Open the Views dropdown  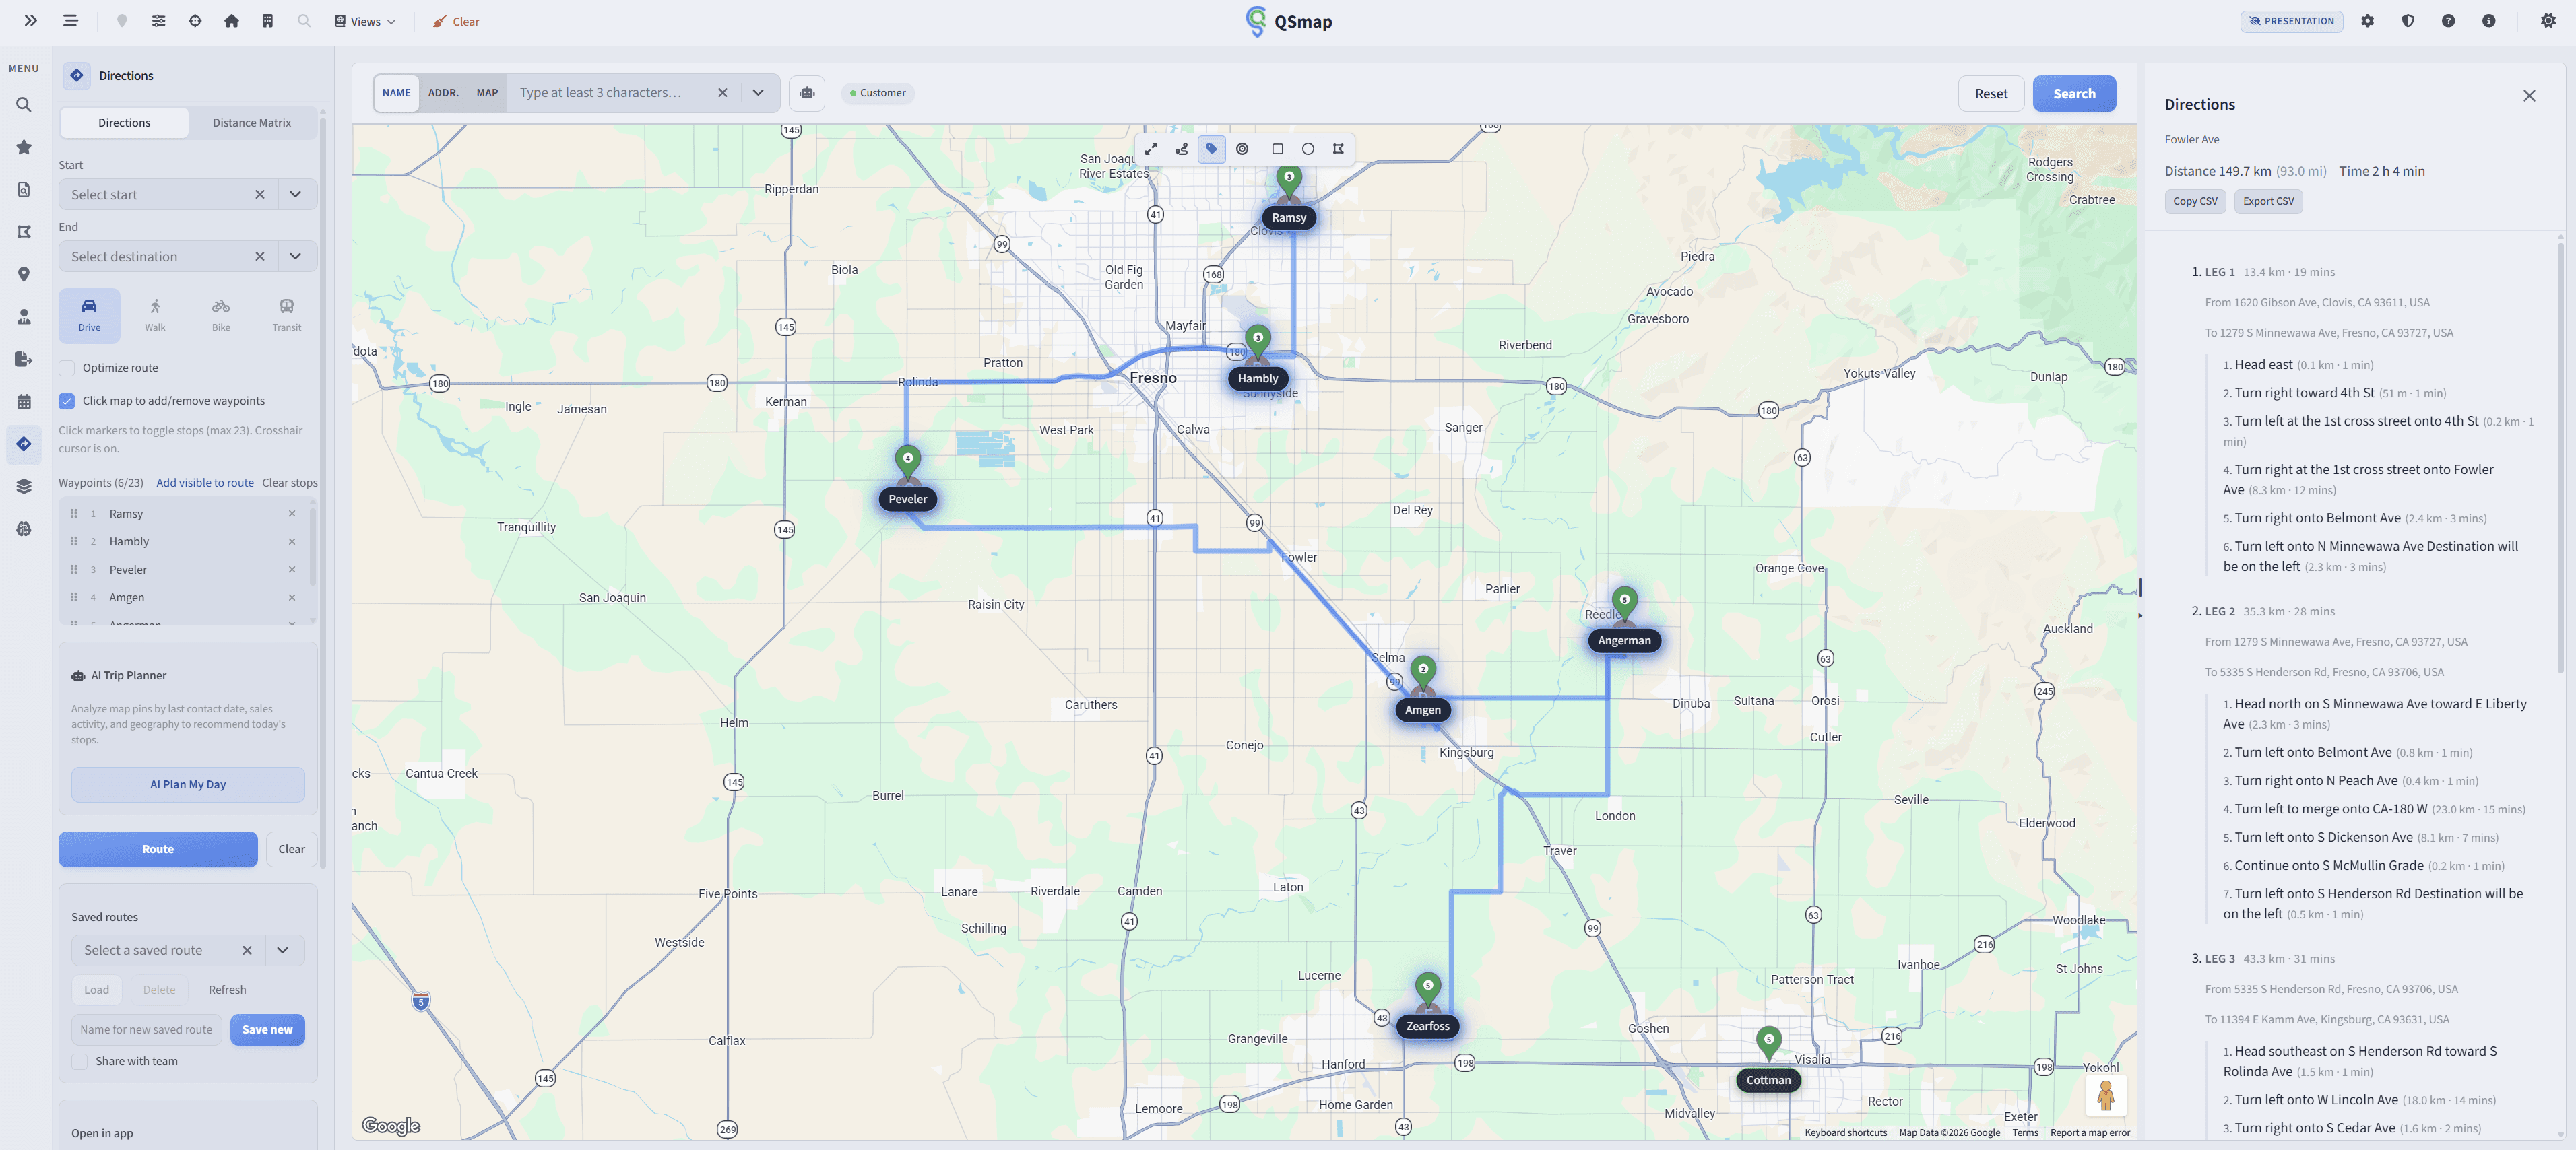pos(365,21)
